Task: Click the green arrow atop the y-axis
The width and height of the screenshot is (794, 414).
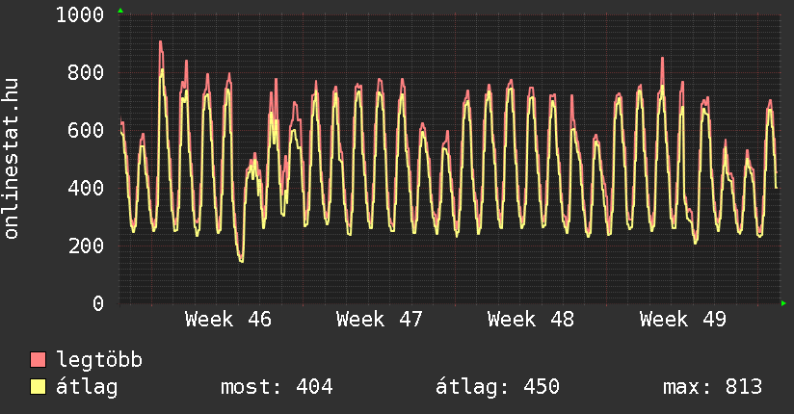Action: click(119, 11)
